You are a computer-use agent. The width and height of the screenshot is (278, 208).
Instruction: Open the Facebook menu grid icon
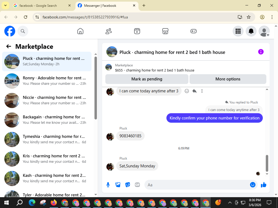[x=238, y=31]
